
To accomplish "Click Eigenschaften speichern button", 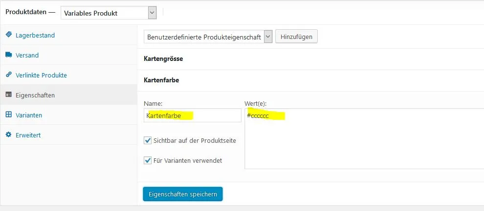I will (x=183, y=194).
